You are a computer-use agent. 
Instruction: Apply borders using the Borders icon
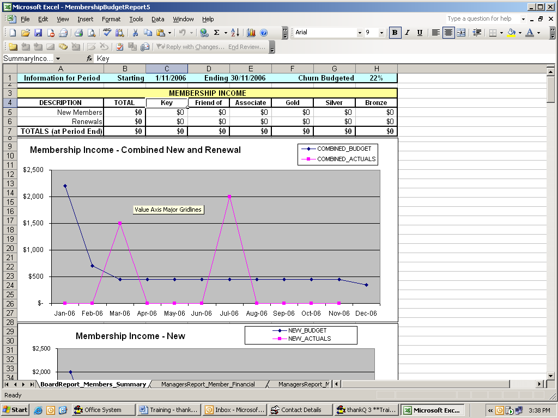493,33
